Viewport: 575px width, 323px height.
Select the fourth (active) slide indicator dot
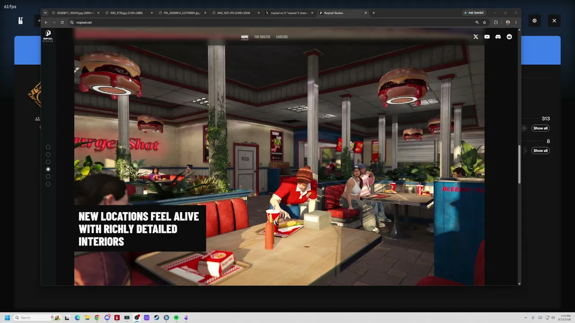pyautogui.click(x=48, y=169)
